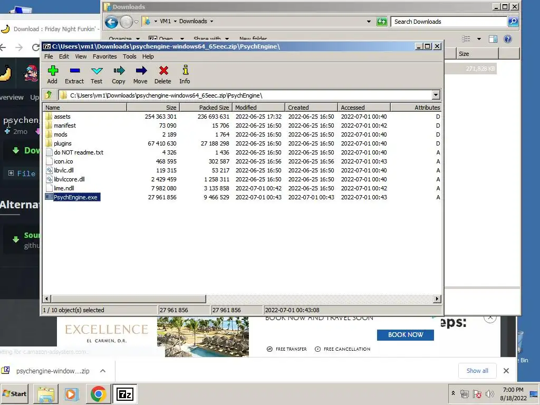The height and width of the screenshot is (405, 540).
Task: Click the Add toolbar icon in 7-Zip
Action: [52, 74]
